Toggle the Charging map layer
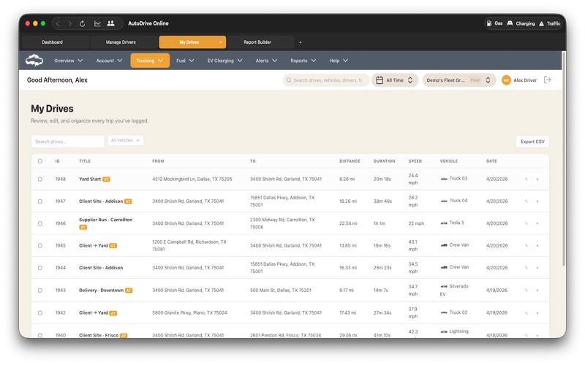 click(x=521, y=23)
